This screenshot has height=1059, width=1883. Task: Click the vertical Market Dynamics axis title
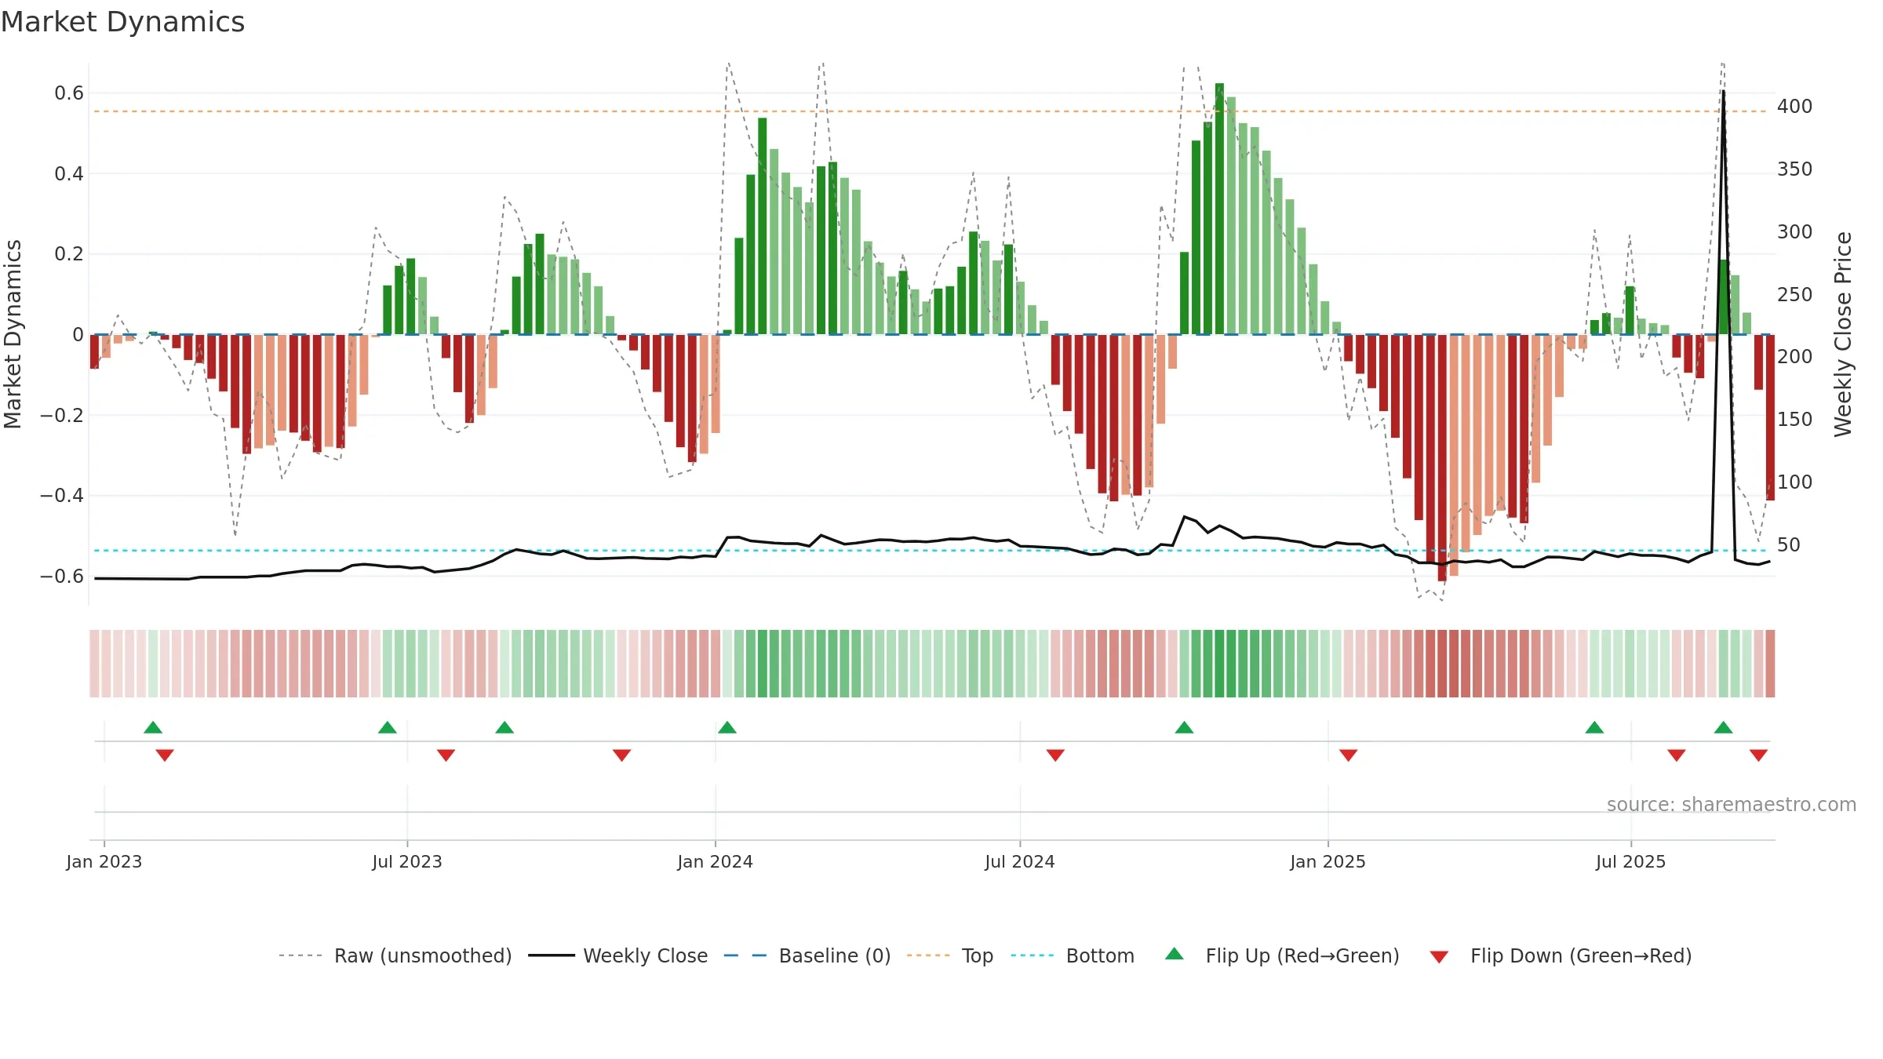tap(13, 334)
